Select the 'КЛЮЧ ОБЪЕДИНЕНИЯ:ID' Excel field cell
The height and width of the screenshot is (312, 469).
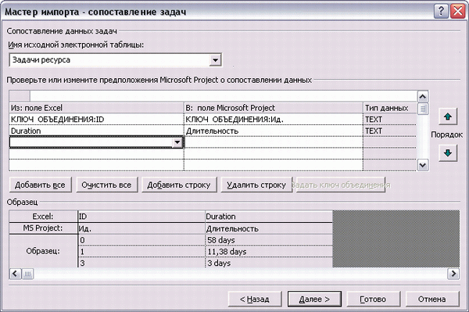pos(96,120)
